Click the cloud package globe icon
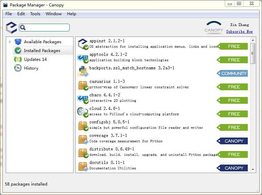This screenshot has width=262, height=195. point(83,112)
